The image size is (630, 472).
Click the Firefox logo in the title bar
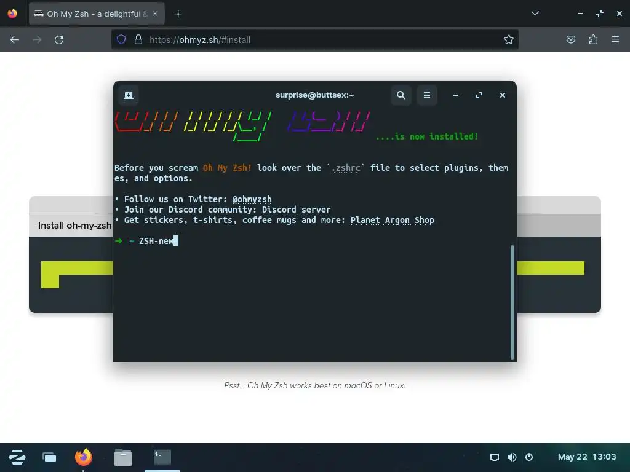12,14
